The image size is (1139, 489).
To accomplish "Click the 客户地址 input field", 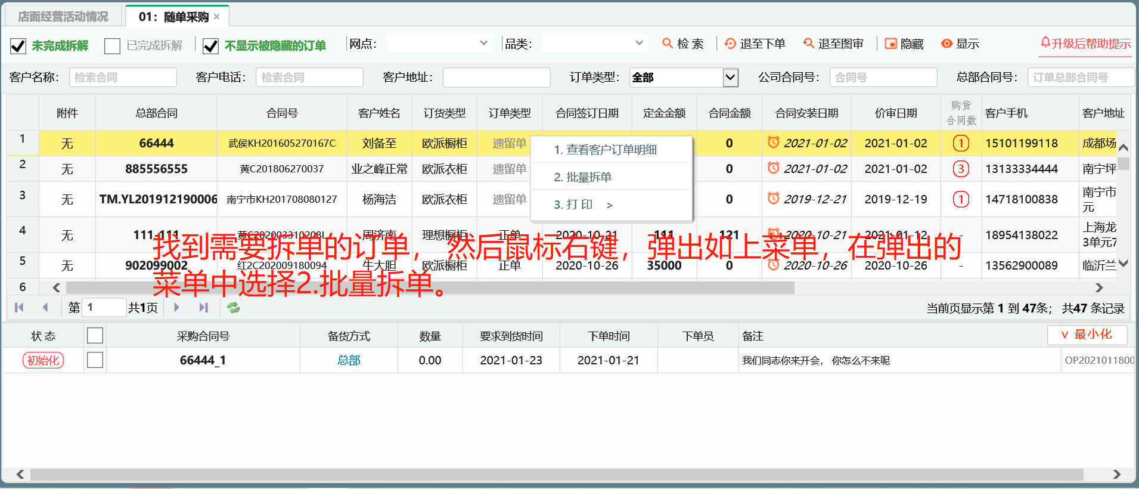I will [496, 78].
